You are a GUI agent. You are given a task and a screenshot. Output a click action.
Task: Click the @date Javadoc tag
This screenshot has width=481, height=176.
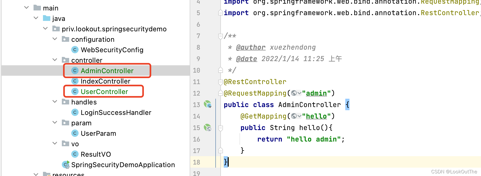247,59
